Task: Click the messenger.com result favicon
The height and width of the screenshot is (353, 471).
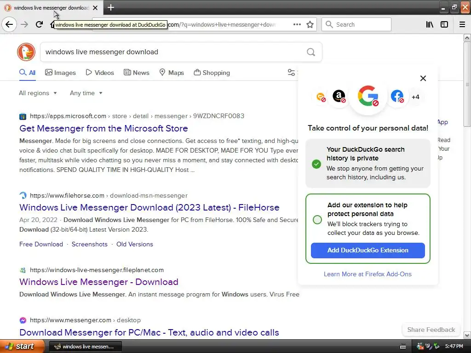Action: 23,320
